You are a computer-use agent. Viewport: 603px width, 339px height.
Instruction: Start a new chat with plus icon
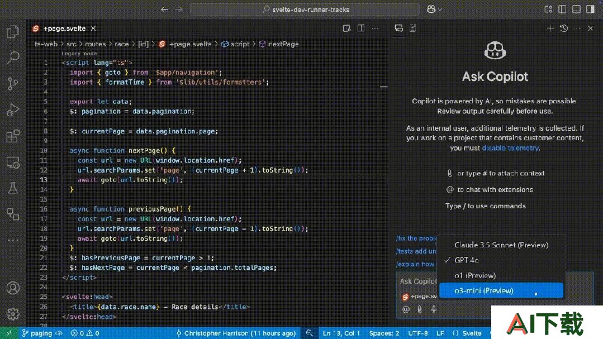[550, 28]
